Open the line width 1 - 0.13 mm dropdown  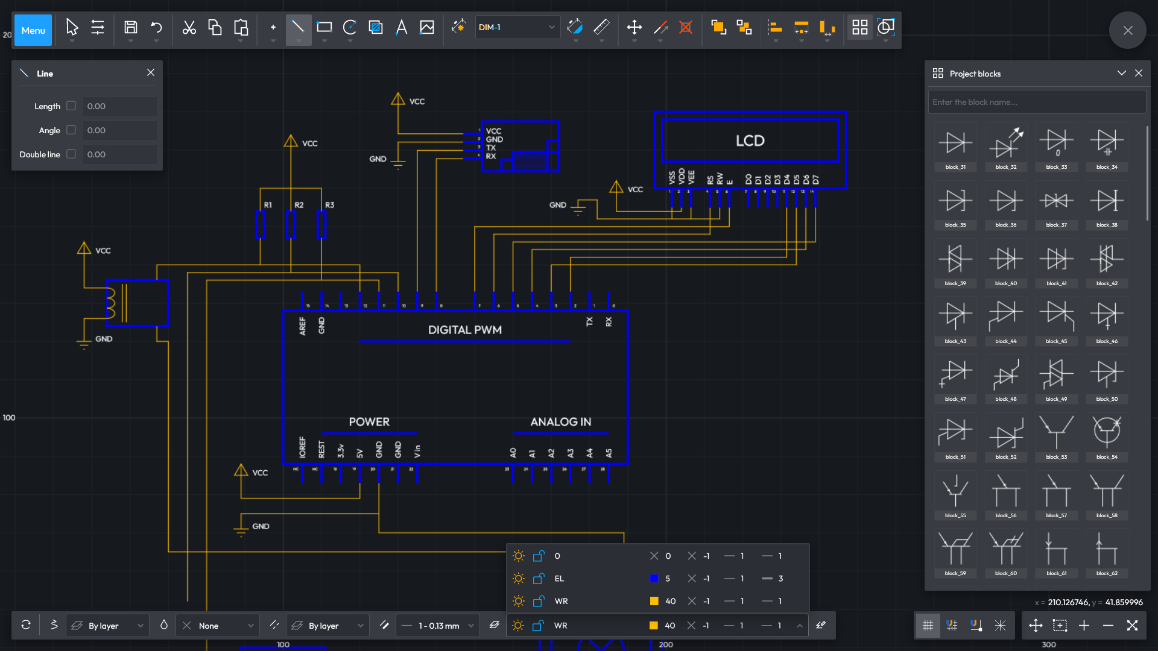pyautogui.click(x=438, y=626)
